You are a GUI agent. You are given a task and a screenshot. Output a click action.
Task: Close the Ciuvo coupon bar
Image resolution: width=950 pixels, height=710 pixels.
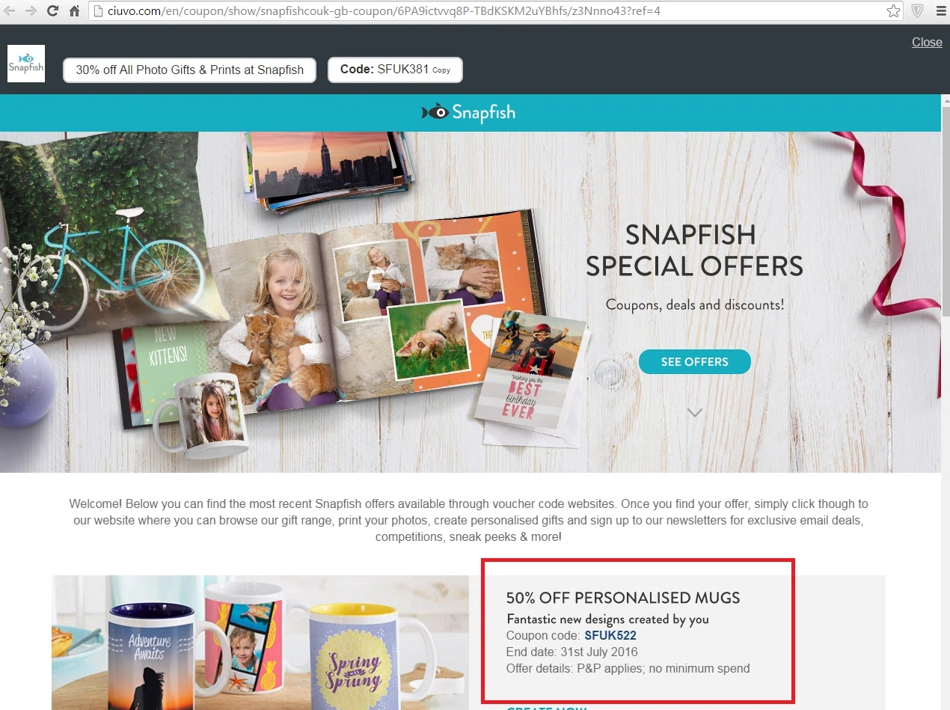[927, 42]
